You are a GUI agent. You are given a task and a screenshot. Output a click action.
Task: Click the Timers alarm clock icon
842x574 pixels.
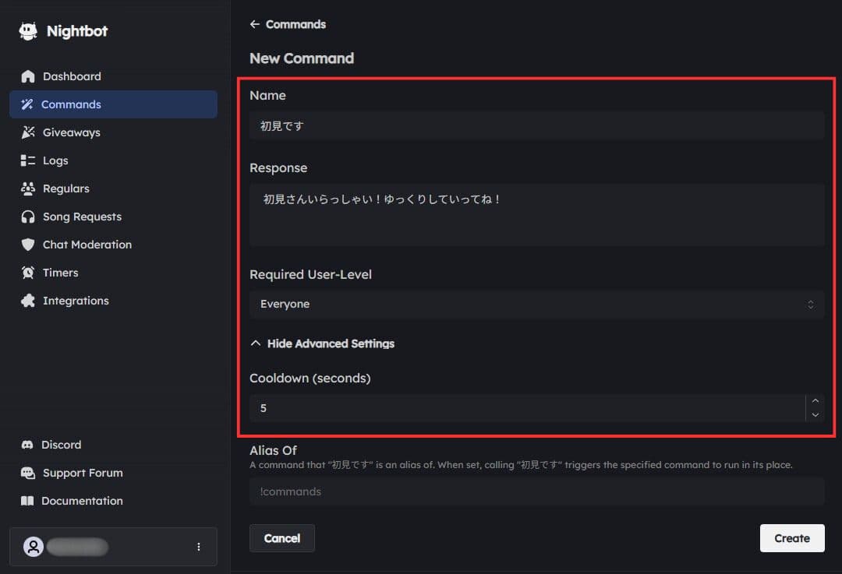pyautogui.click(x=28, y=273)
